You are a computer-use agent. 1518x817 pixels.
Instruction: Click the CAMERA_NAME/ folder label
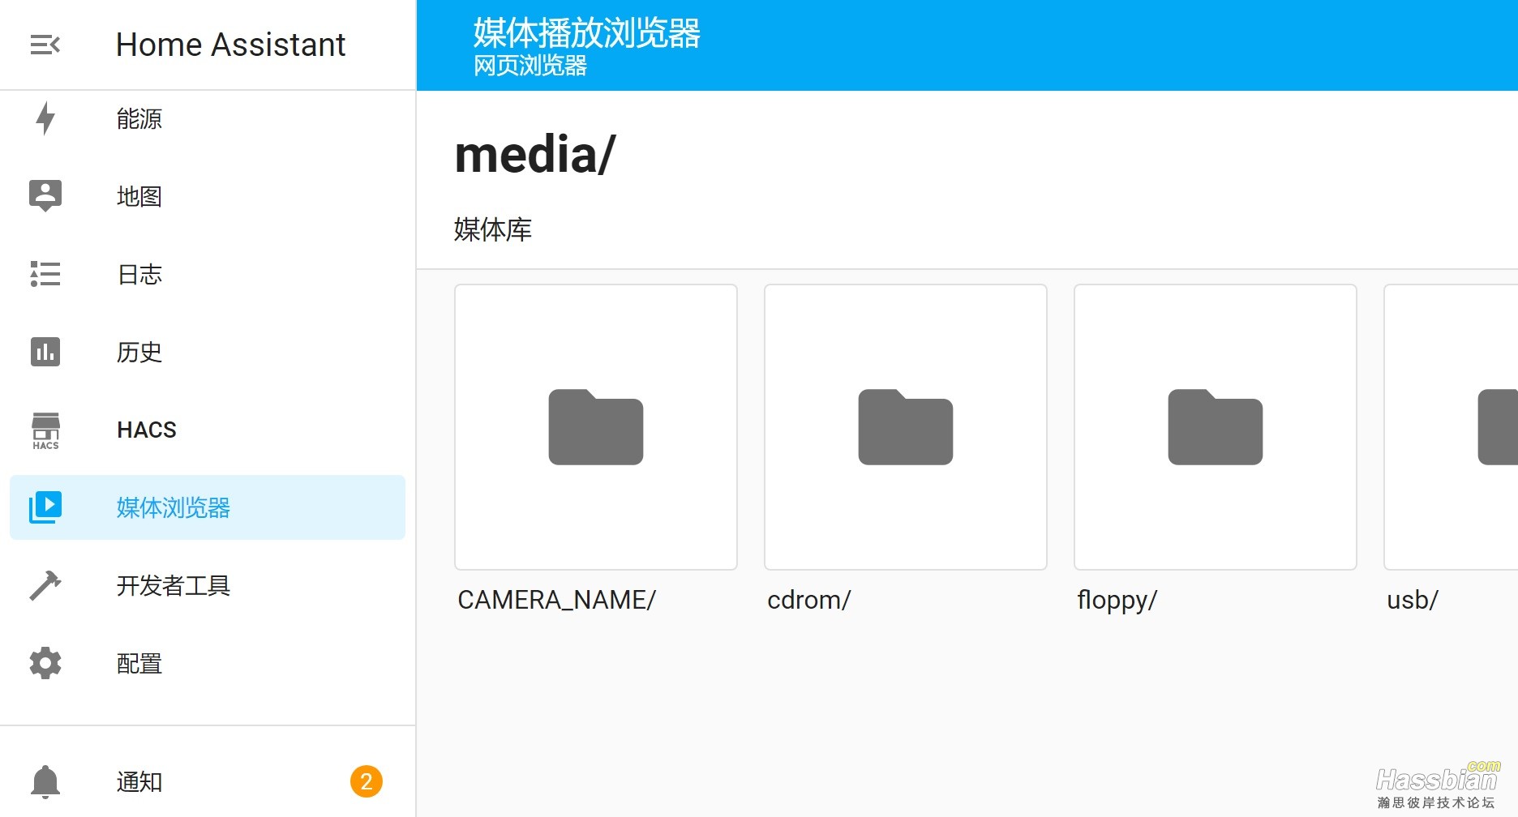[x=556, y=600]
